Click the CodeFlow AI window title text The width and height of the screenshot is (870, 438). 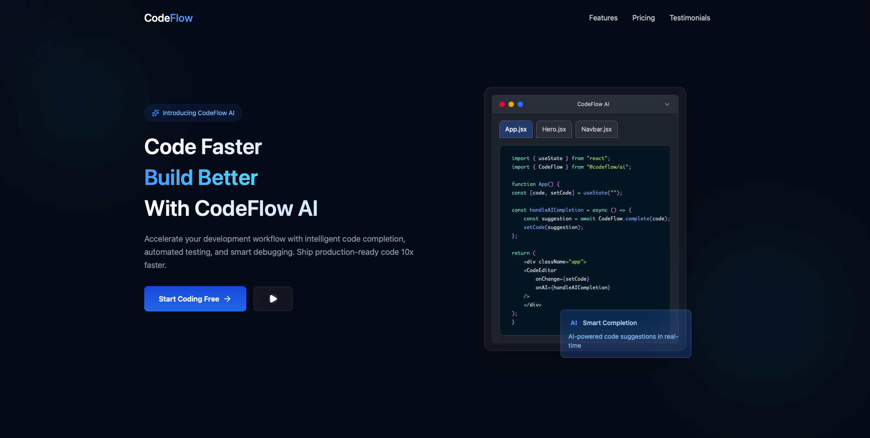[593, 104]
